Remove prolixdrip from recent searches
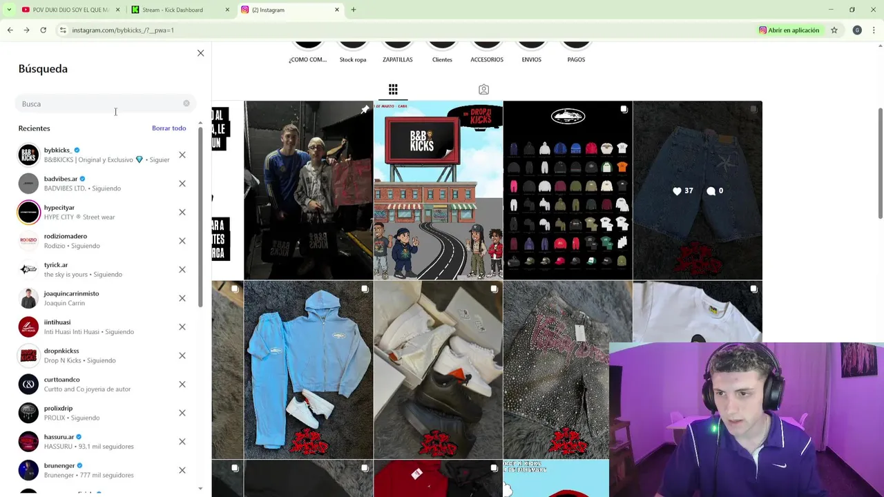The image size is (884, 497). pyautogui.click(x=182, y=413)
